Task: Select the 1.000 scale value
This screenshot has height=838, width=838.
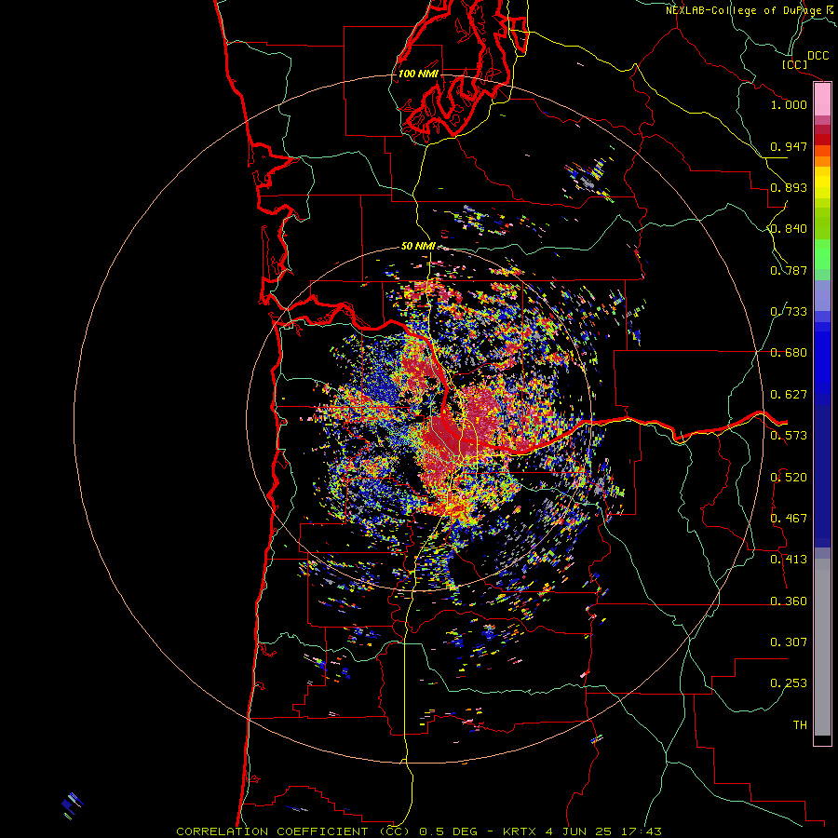Action: (x=789, y=104)
